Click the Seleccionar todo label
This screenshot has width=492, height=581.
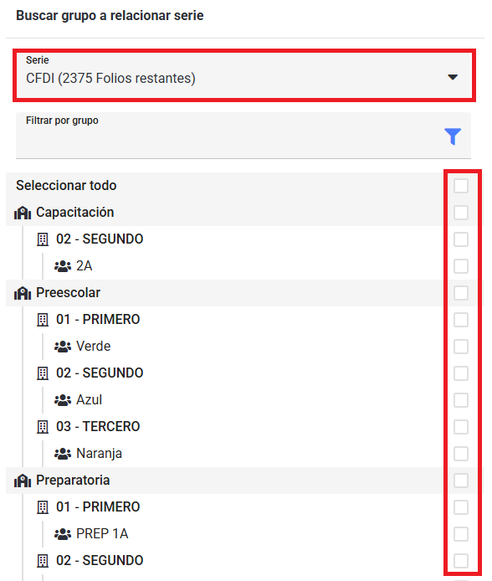66,185
